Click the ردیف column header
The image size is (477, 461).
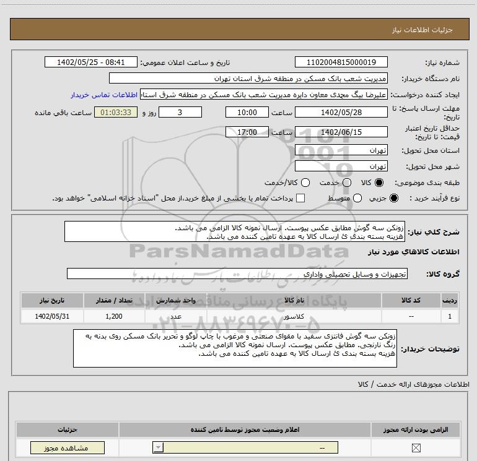coord(450,300)
